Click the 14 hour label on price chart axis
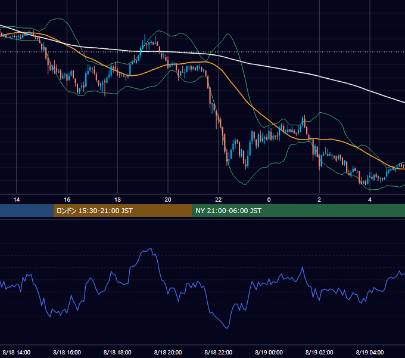The image size is (405, 358). (x=17, y=200)
